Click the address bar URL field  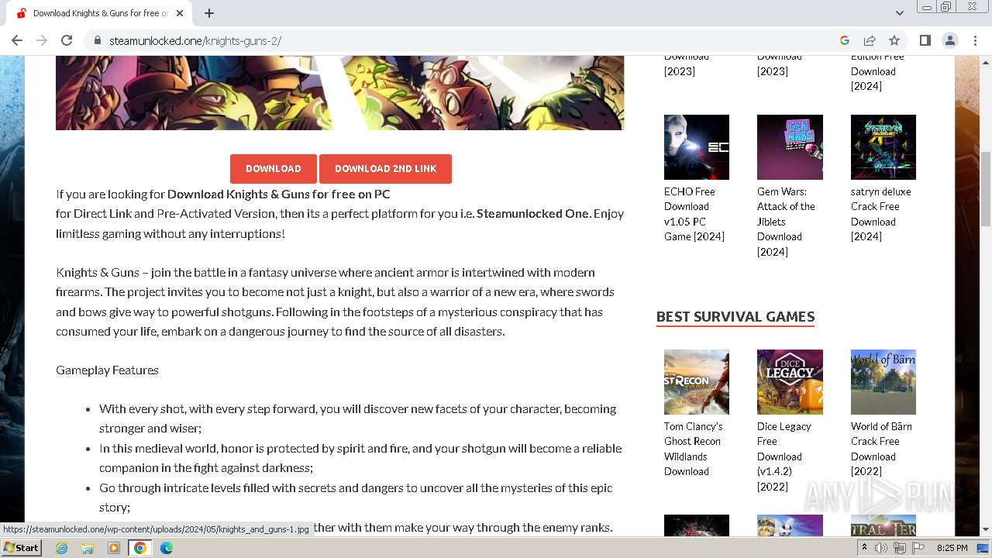(465, 40)
